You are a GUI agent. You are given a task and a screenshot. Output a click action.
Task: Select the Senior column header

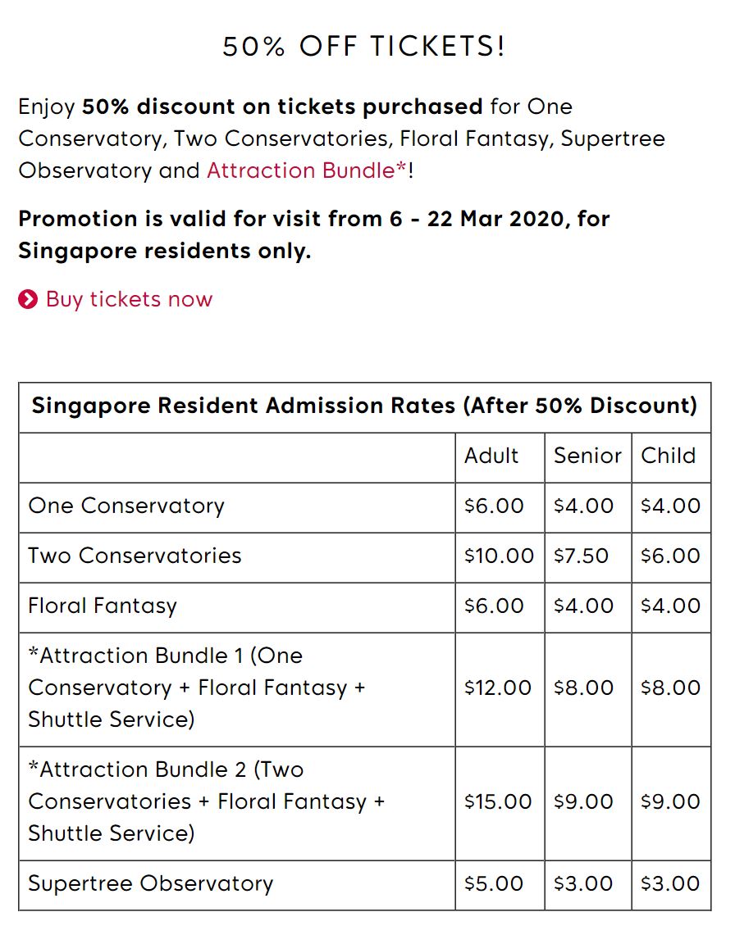coord(587,456)
